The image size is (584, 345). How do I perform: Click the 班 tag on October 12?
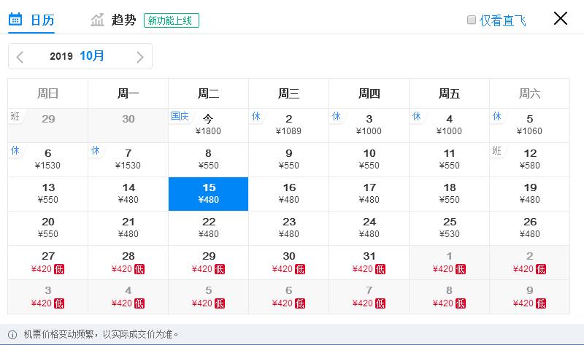click(497, 150)
